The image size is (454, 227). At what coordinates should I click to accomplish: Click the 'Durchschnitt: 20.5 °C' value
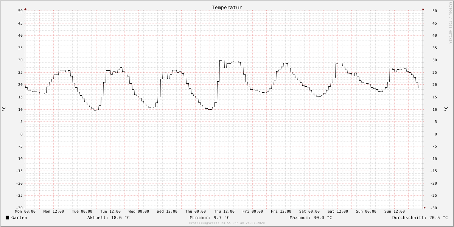[x=420, y=218]
